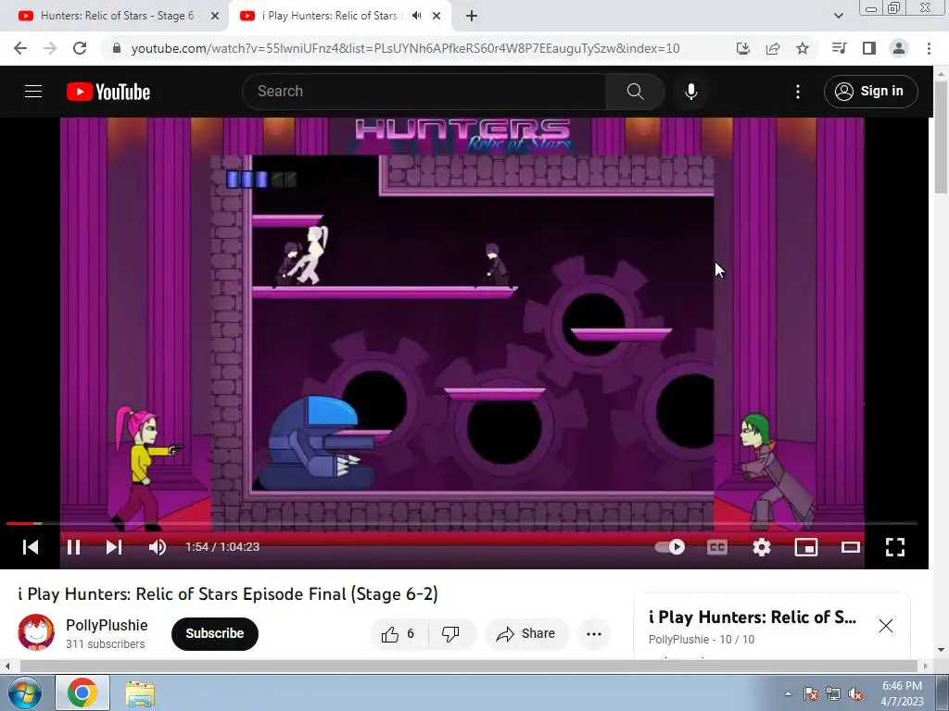949x711 pixels.
Task: Toggle closed captions
Action: click(717, 547)
